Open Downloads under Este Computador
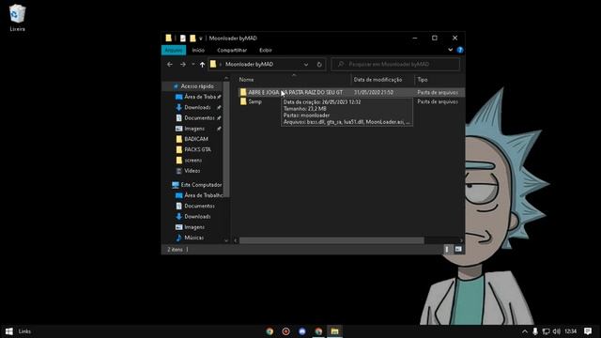Viewport: 601px width, 338px height. coord(197,217)
